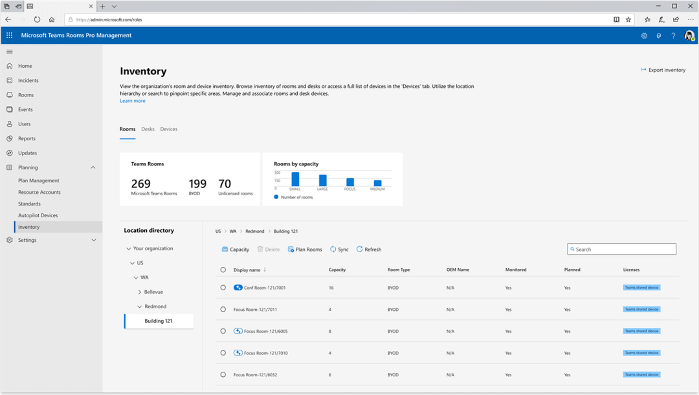Open the Home icon in sidebar
699x395 pixels.
click(x=9, y=66)
